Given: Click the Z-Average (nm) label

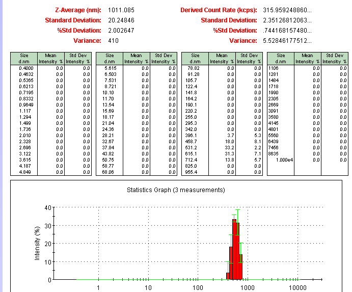Looking at the screenshot, I should [x=78, y=10].
